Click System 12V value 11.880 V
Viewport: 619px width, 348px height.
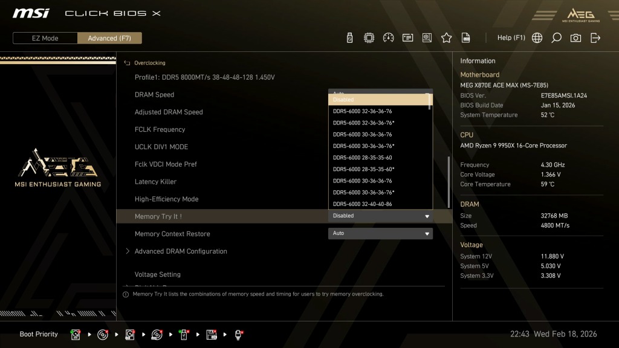click(x=553, y=256)
